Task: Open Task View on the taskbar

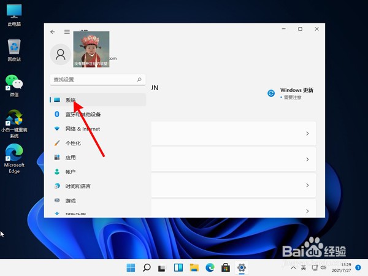Action: (162, 268)
